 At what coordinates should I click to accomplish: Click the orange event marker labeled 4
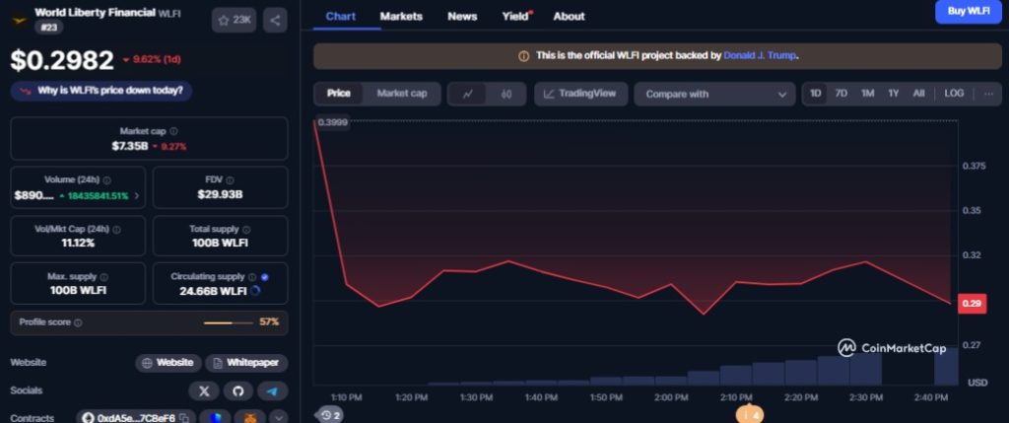(x=750, y=415)
